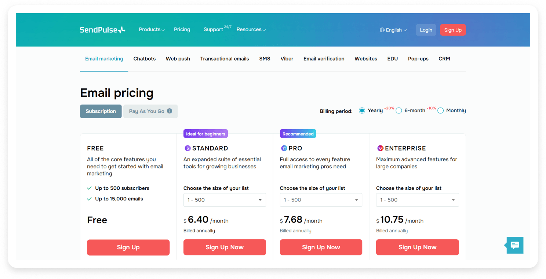Click Sign Up Now on Enterprise plan
This screenshot has width=546, height=279.
(x=418, y=247)
